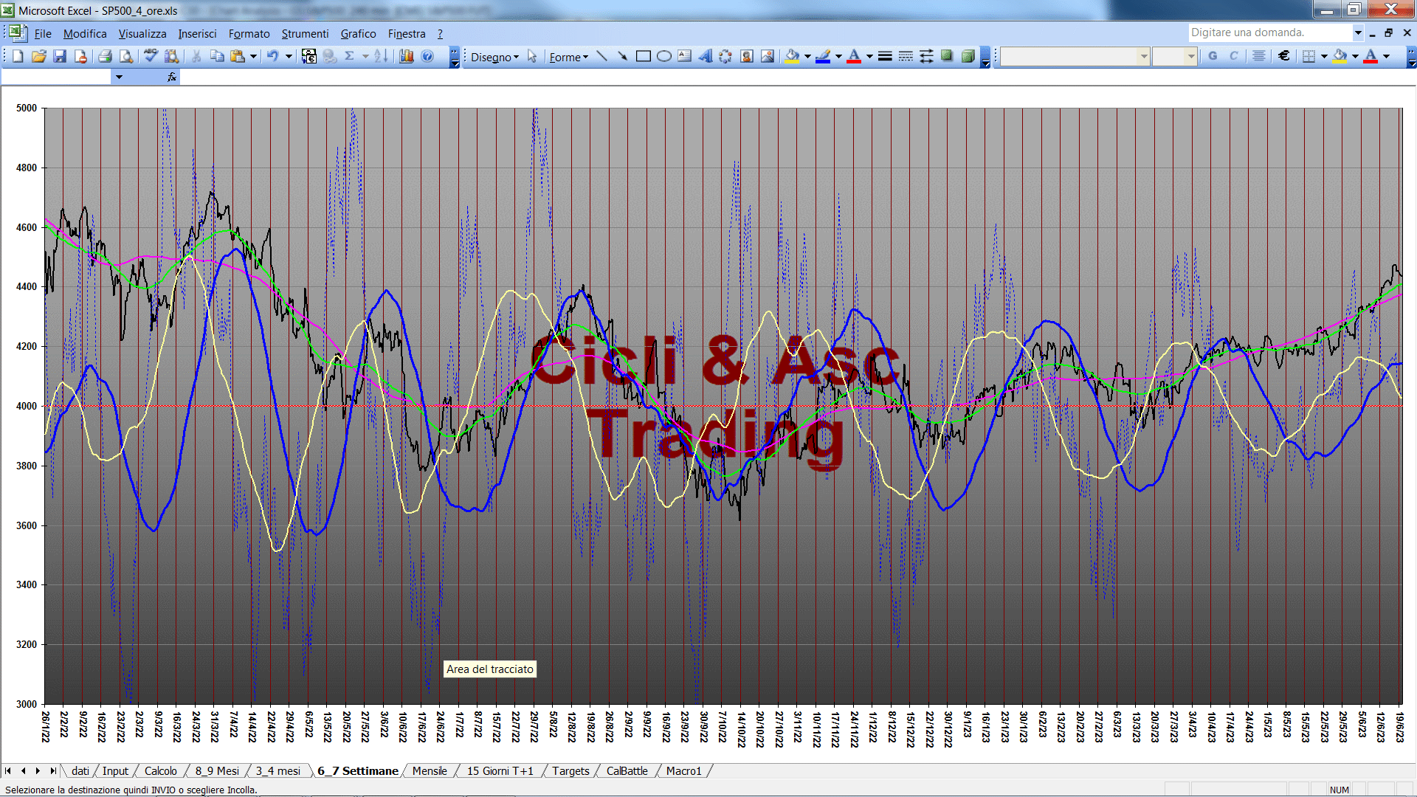Insert WordArt

tap(706, 56)
